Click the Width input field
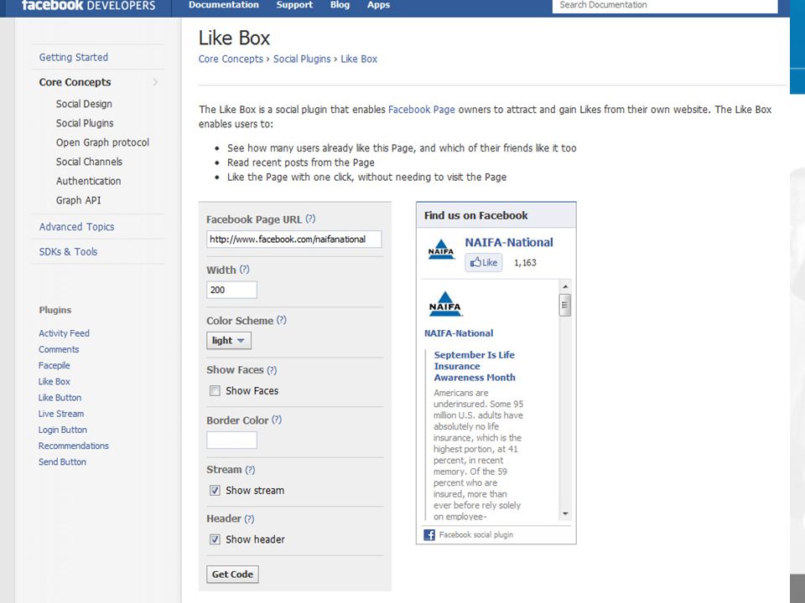 click(x=231, y=290)
